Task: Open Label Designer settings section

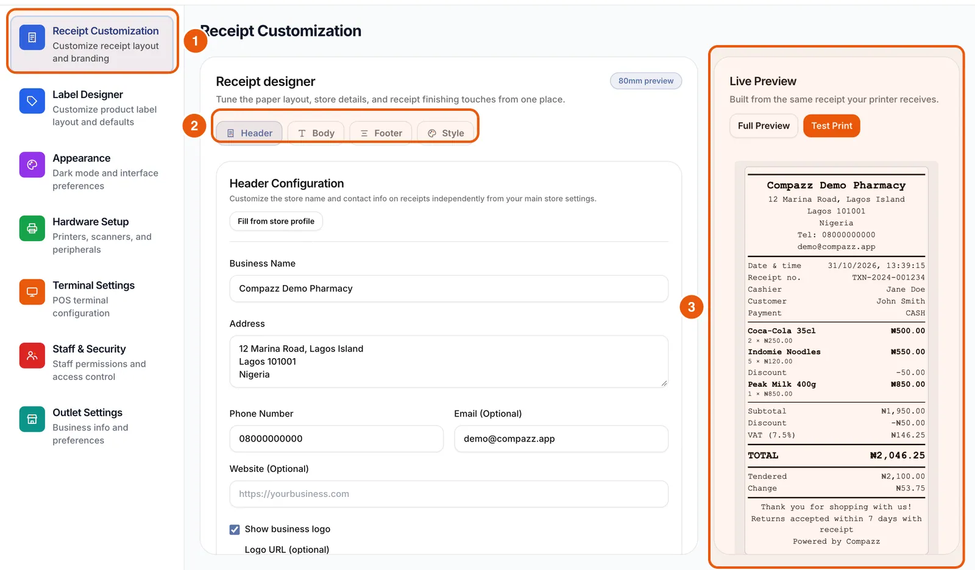Action: [x=93, y=108]
